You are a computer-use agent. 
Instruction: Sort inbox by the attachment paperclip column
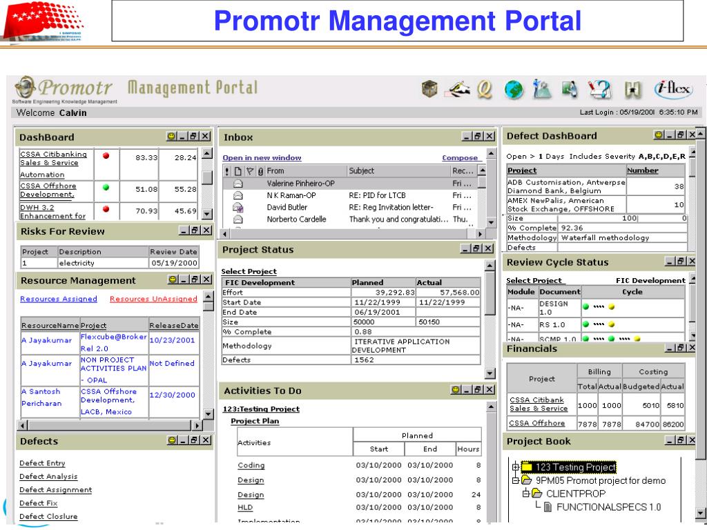point(260,171)
